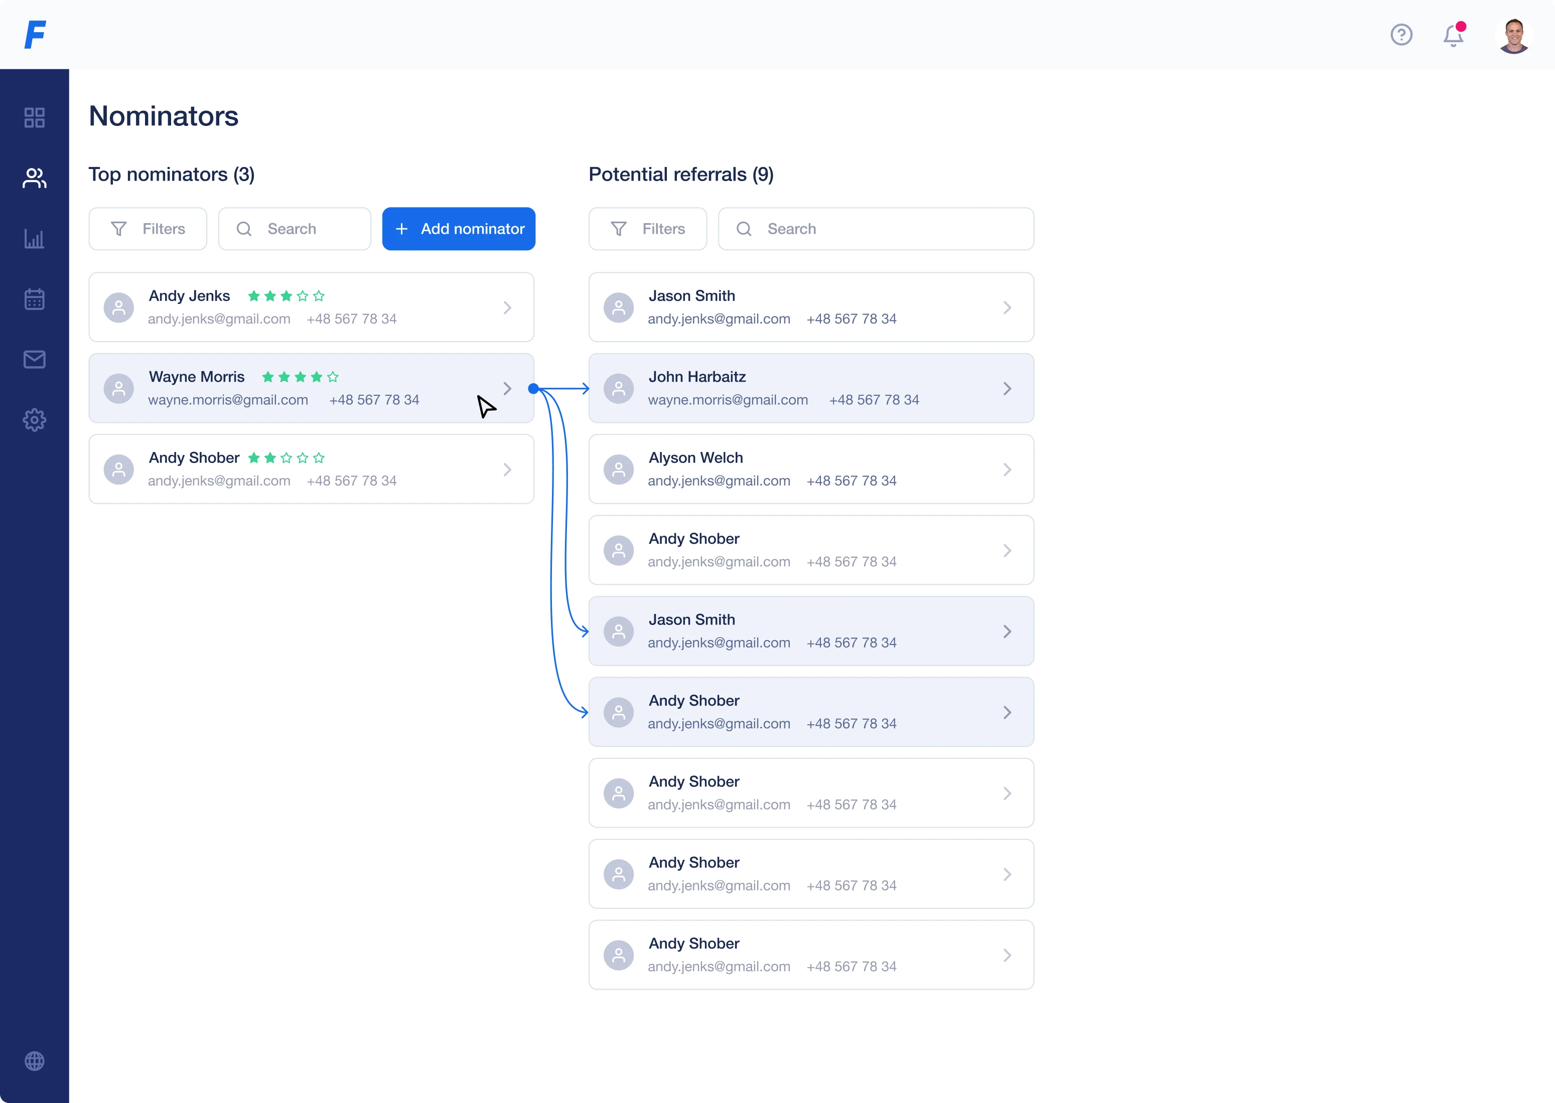Expand John Harbaitz referral chevron

1007,389
